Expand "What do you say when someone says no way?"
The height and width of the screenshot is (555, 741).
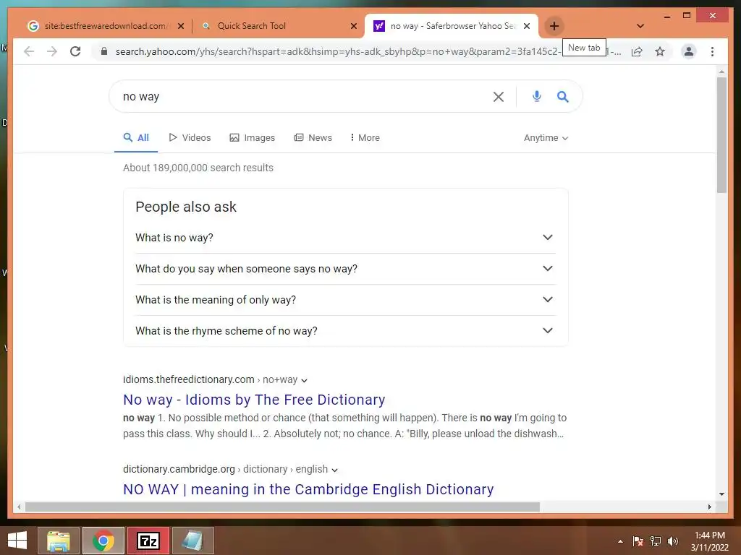(x=345, y=269)
